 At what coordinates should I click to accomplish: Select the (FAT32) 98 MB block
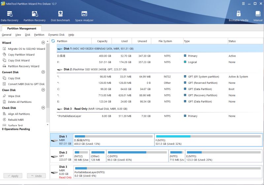[81, 156]
